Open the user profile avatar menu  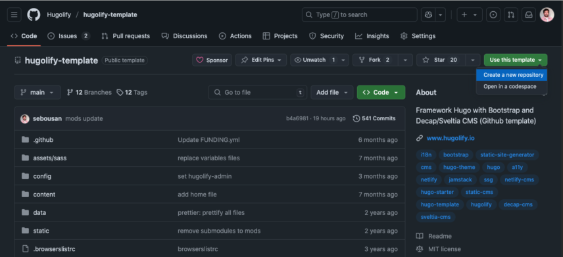pyautogui.click(x=547, y=14)
